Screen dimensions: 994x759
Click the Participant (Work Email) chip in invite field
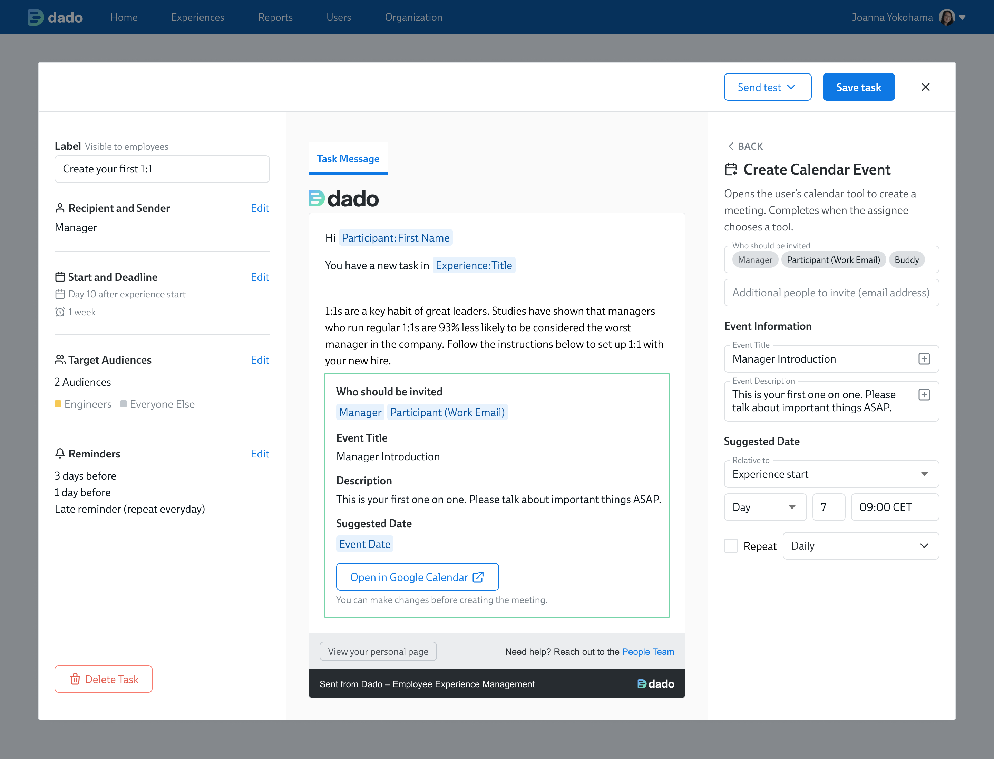pos(833,260)
